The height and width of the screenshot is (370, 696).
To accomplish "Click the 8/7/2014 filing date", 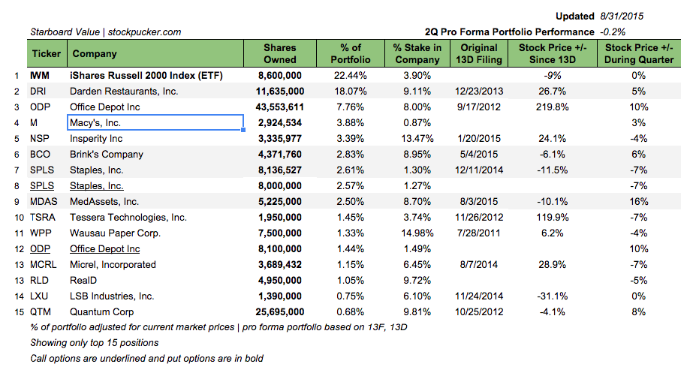I will pyautogui.click(x=479, y=264).
